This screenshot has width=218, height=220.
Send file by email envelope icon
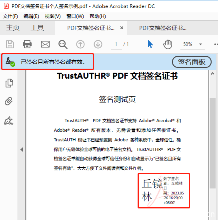45,44
